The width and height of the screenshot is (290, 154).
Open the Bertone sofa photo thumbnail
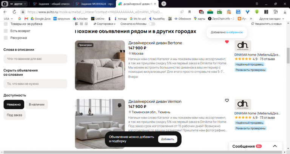click(x=100, y=65)
